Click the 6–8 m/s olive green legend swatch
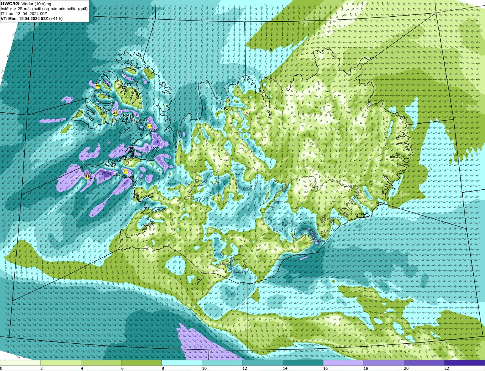The image size is (485, 371). click(x=141, y=363)
